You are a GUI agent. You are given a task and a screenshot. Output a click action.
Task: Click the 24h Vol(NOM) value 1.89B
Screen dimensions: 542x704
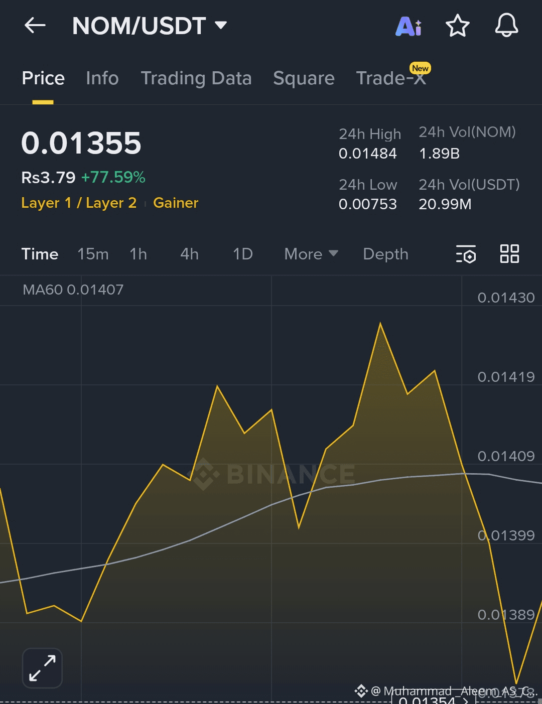click(x=440, y=154)
